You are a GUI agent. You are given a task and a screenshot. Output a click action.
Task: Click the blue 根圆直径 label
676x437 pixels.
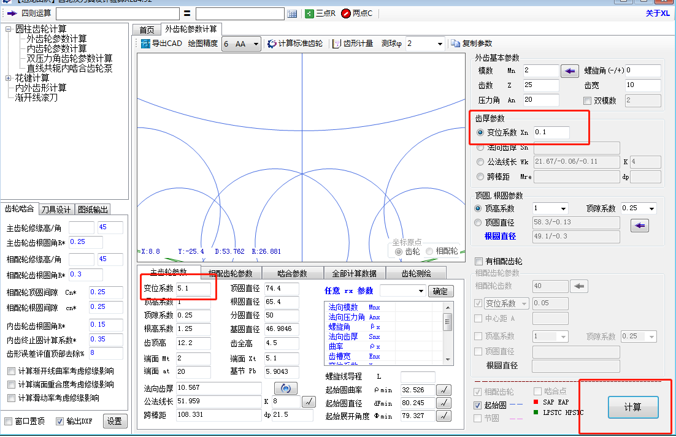[500, 237]
